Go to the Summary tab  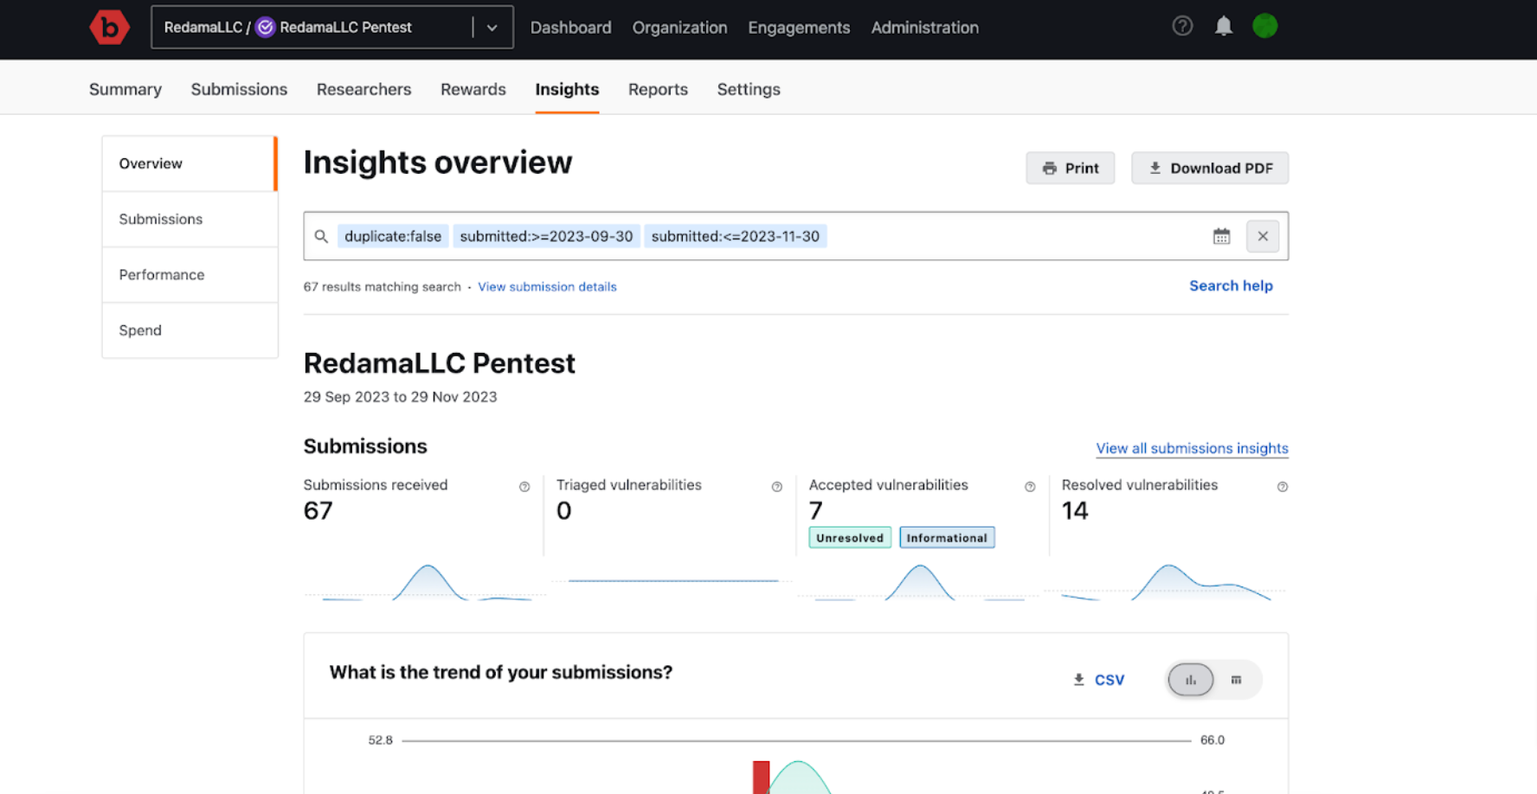[x=125, y=89]
